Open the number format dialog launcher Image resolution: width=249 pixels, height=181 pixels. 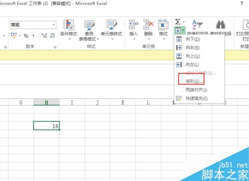click(55, 47)
